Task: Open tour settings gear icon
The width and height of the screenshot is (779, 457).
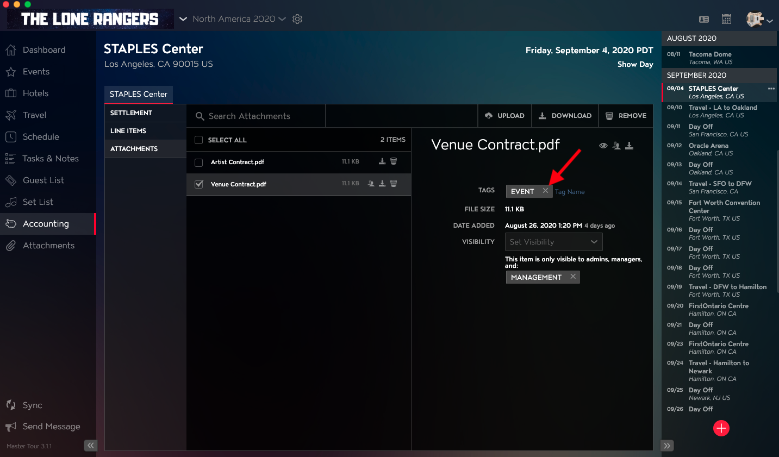Action: [x=297, y=19]
